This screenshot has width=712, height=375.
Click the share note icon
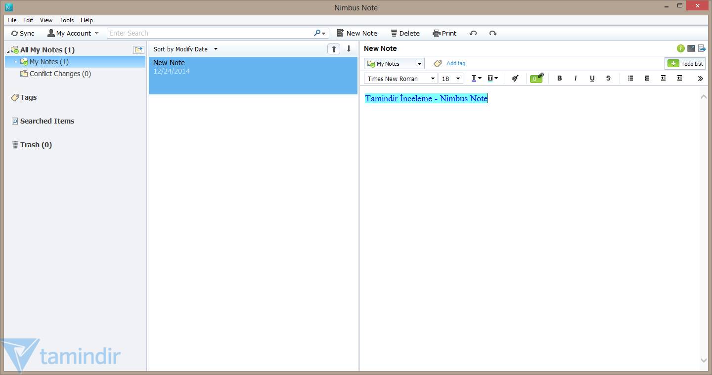pos(702,48)
